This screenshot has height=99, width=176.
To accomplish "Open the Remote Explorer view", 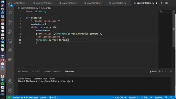I will pos(10,41).
